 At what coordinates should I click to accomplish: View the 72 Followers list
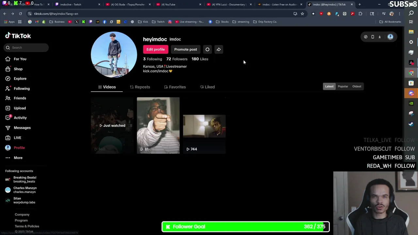point(177,59)
